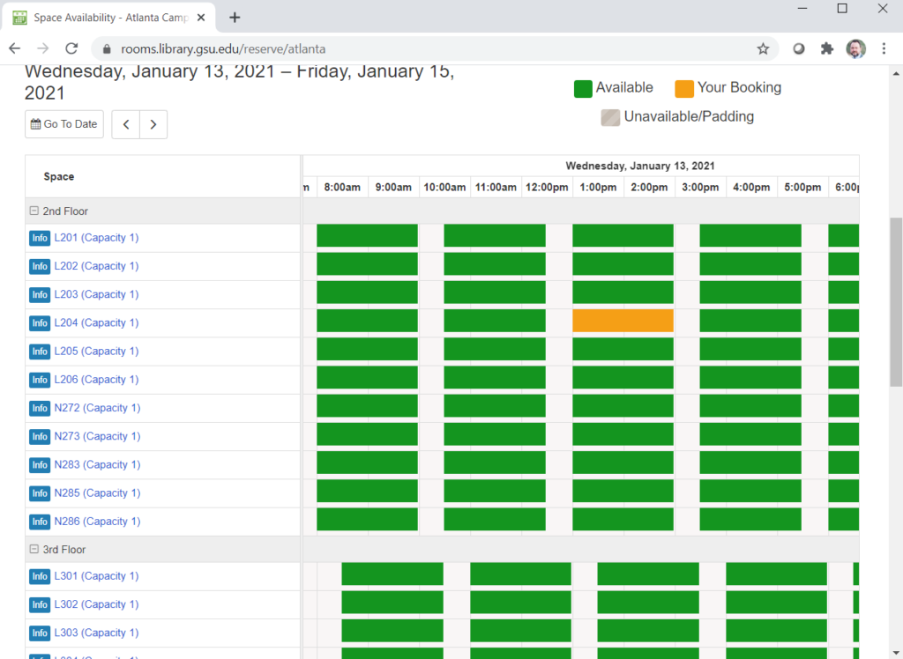Viewport: 903px width, 659px height.
Task: Open the L202 (Capacity 1) link
Action: (96, 266)
